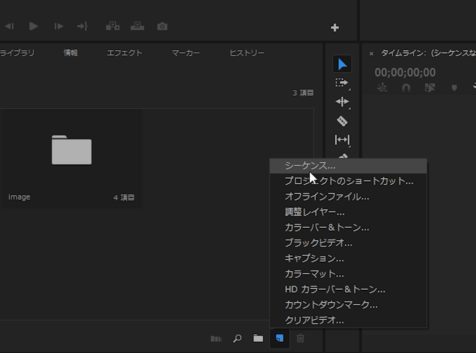
Task: Switch to the ライブラリ tab
Action: tap(17, 53)
